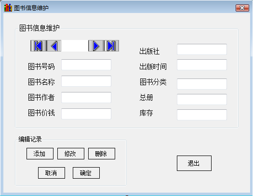Jump to the last record

pyautogui.click(x=111, y=46)
